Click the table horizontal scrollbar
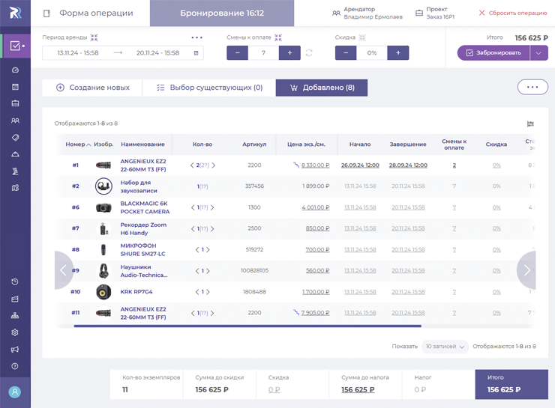This screenshot has height=408, width=555. coord(247,326)
